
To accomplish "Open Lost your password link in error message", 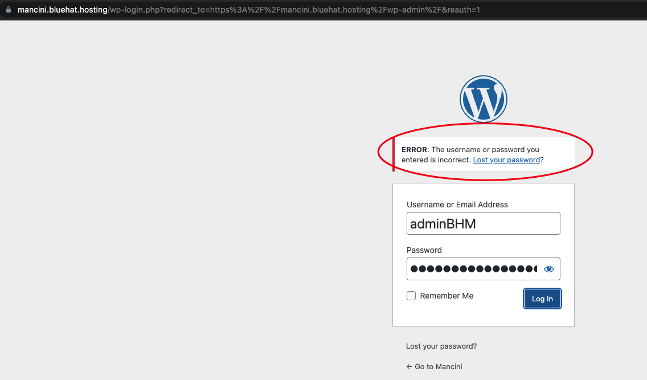I will (x=506, y=160).
